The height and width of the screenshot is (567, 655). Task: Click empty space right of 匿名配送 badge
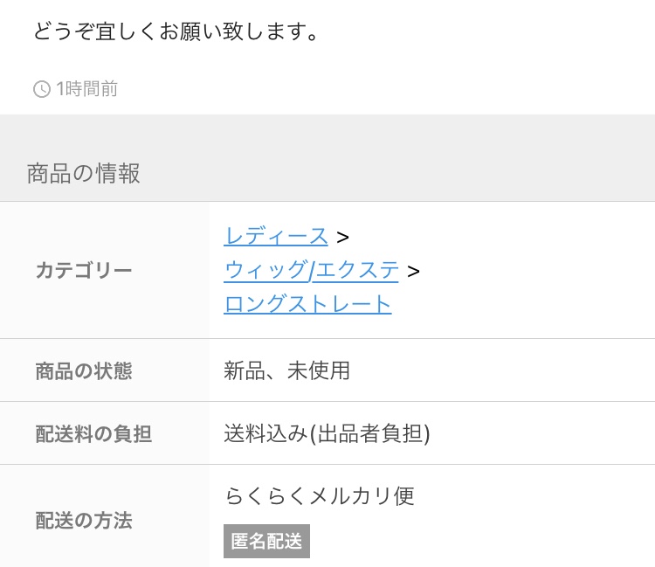pyautogui.click(x=480, y=541)
